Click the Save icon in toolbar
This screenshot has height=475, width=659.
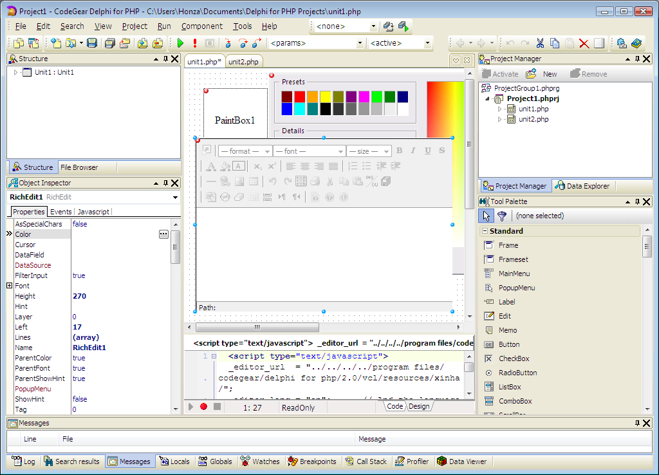point(92,43)
